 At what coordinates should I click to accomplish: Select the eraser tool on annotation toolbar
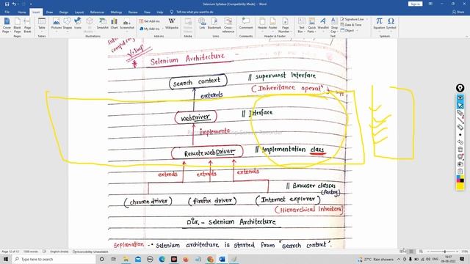point(460,127)
